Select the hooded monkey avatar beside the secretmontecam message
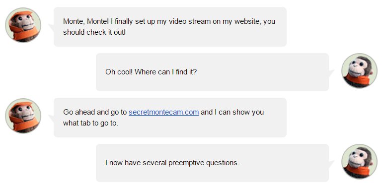The width and height of the screenshot is (384, 189). [23, 116]
